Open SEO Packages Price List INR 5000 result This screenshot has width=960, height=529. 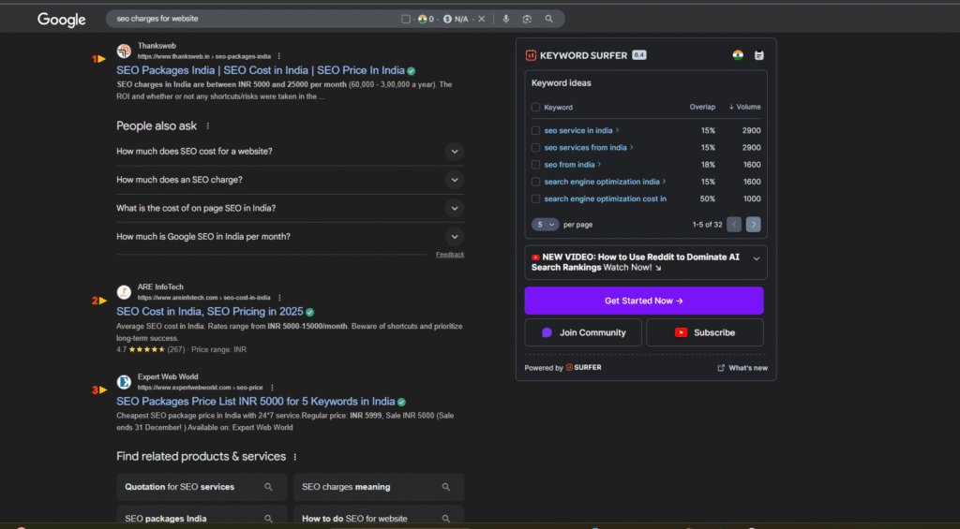pyautogui.click(x=255, y=401)
